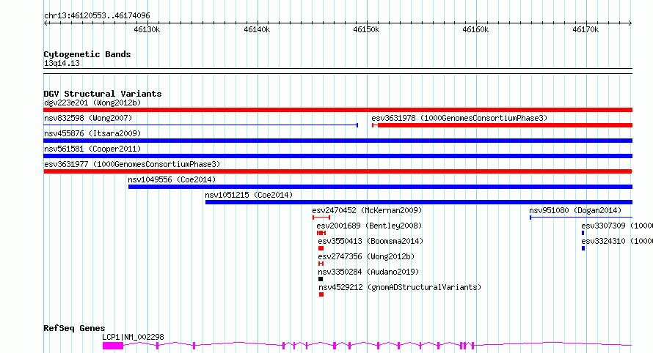Select the red esv3631977 variant bar

pos(338,171)
